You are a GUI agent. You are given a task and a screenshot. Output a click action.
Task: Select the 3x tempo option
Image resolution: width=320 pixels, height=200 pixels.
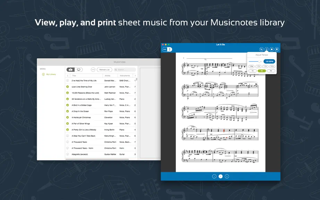click(x=271, y=71)
